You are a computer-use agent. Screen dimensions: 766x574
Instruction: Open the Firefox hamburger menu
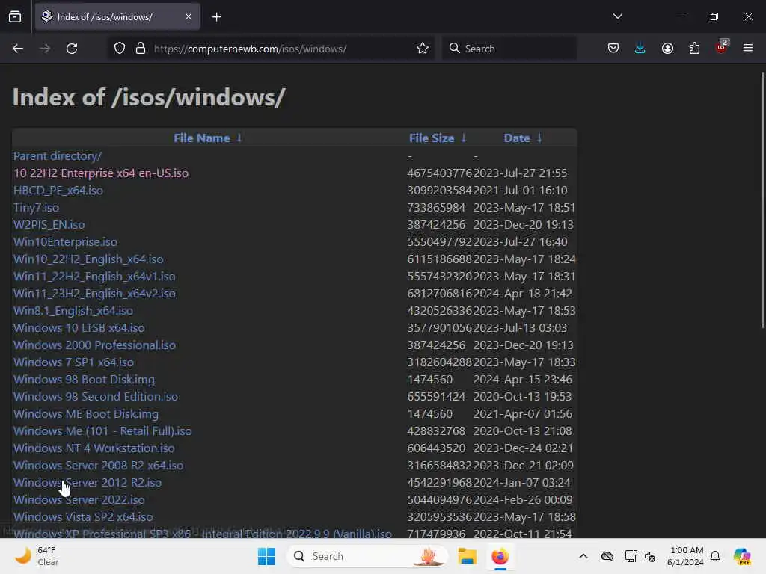748,49
